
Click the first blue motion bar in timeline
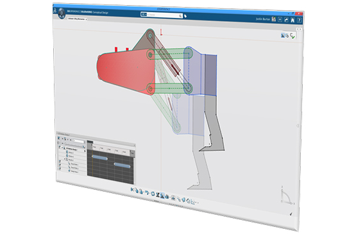tap(100, 158)
